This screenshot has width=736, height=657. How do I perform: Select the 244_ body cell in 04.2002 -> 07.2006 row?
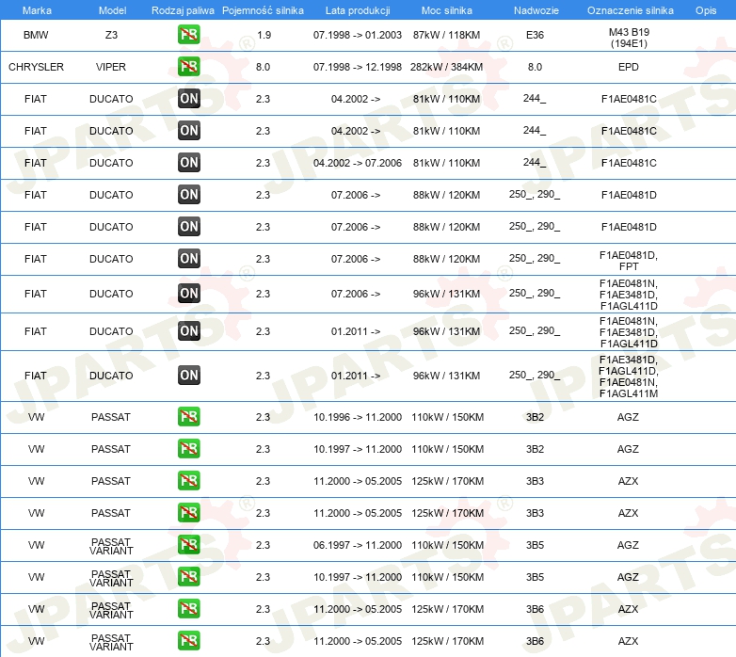pos(535,163)
